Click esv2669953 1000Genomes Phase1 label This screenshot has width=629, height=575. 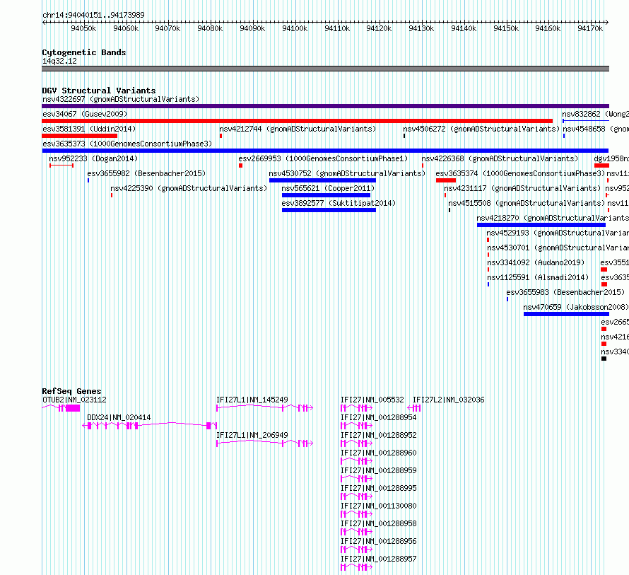click(x=323, y=158)
